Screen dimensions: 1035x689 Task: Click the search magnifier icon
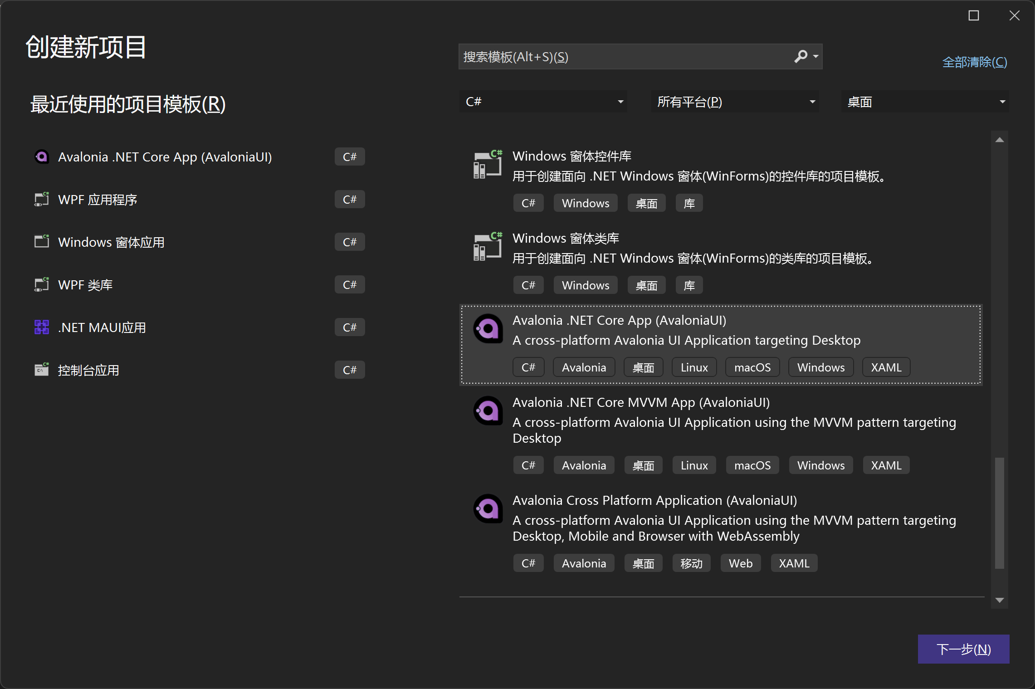click(801, 56)
